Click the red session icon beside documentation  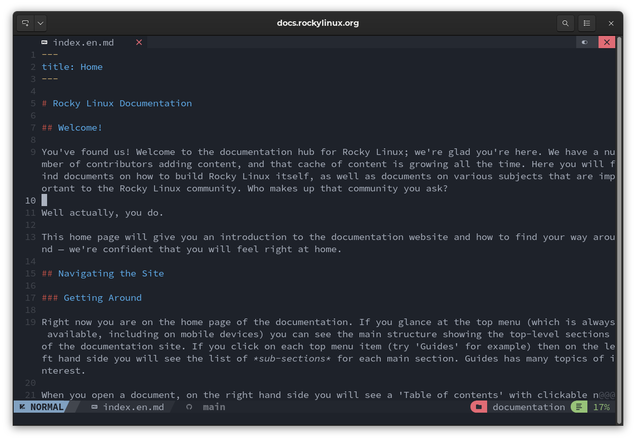(479, 407)
